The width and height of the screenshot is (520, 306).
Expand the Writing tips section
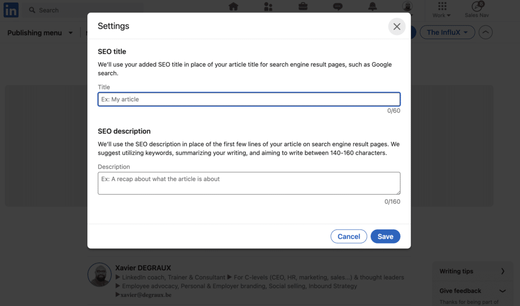pyautogui.click(x=503, y=271)
